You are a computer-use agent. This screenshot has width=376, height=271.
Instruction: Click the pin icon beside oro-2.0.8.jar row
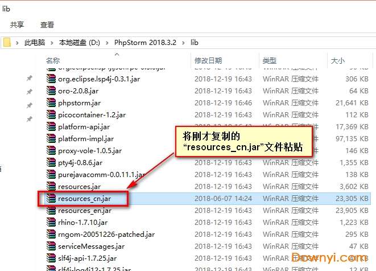point(30,92)
